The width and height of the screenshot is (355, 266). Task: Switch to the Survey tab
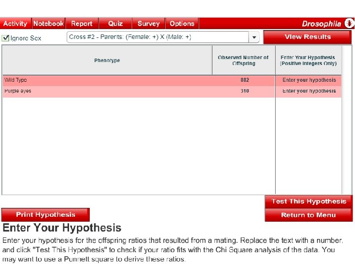(x=149, y=24)
